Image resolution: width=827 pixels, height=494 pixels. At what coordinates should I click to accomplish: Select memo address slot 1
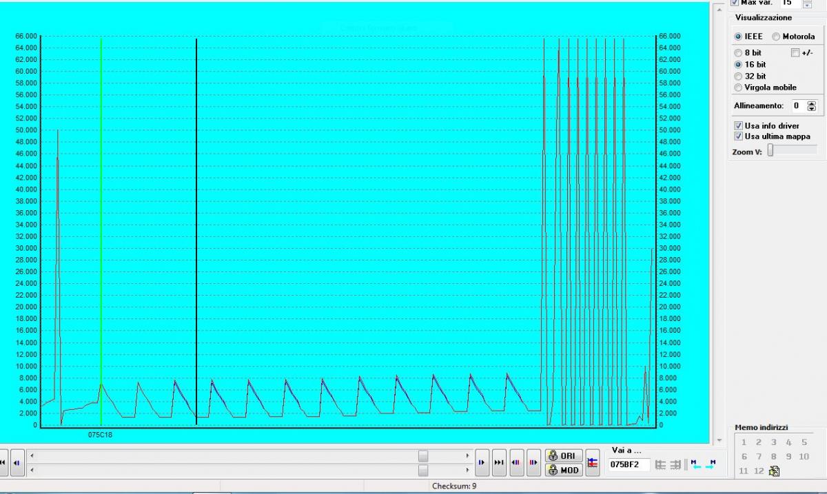(x=744, y=442)
